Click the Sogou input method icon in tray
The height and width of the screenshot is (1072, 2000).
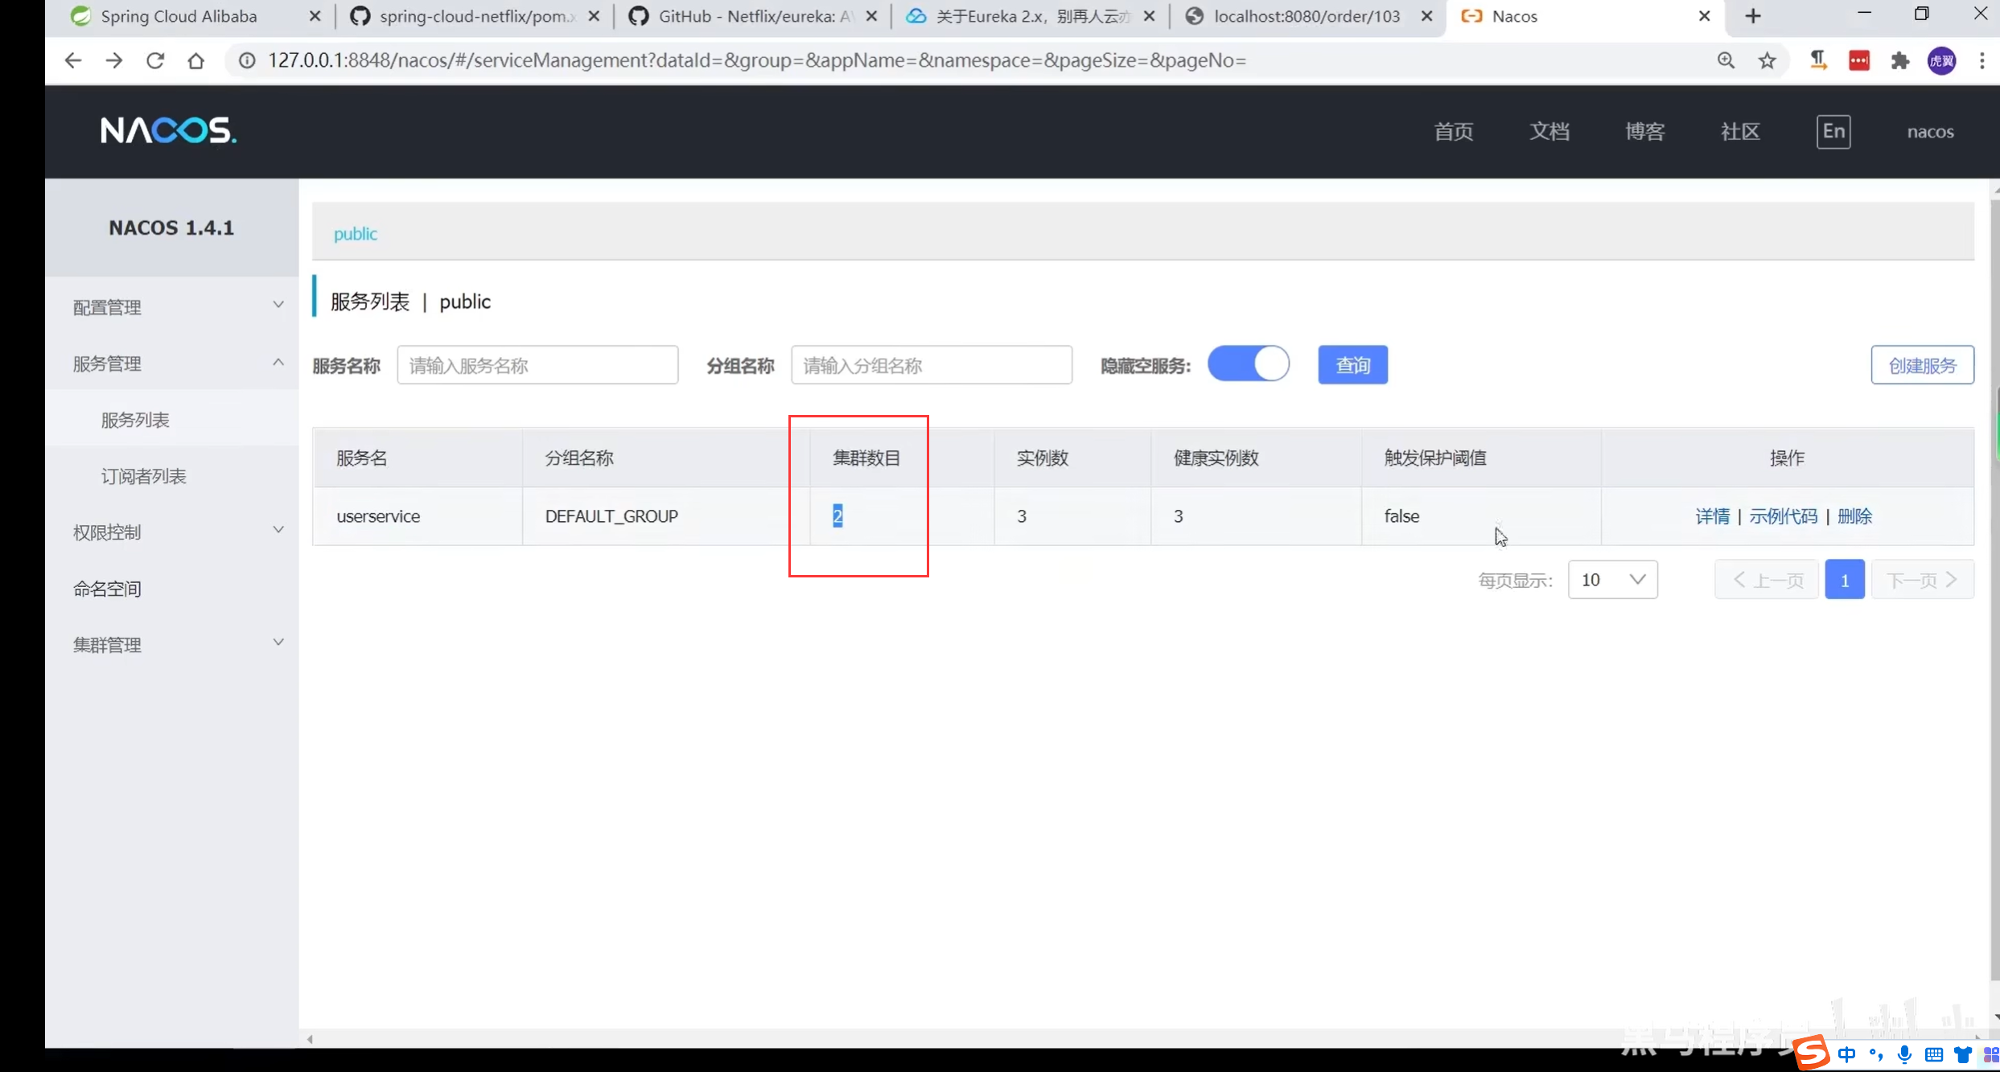coord(1810,1054)
